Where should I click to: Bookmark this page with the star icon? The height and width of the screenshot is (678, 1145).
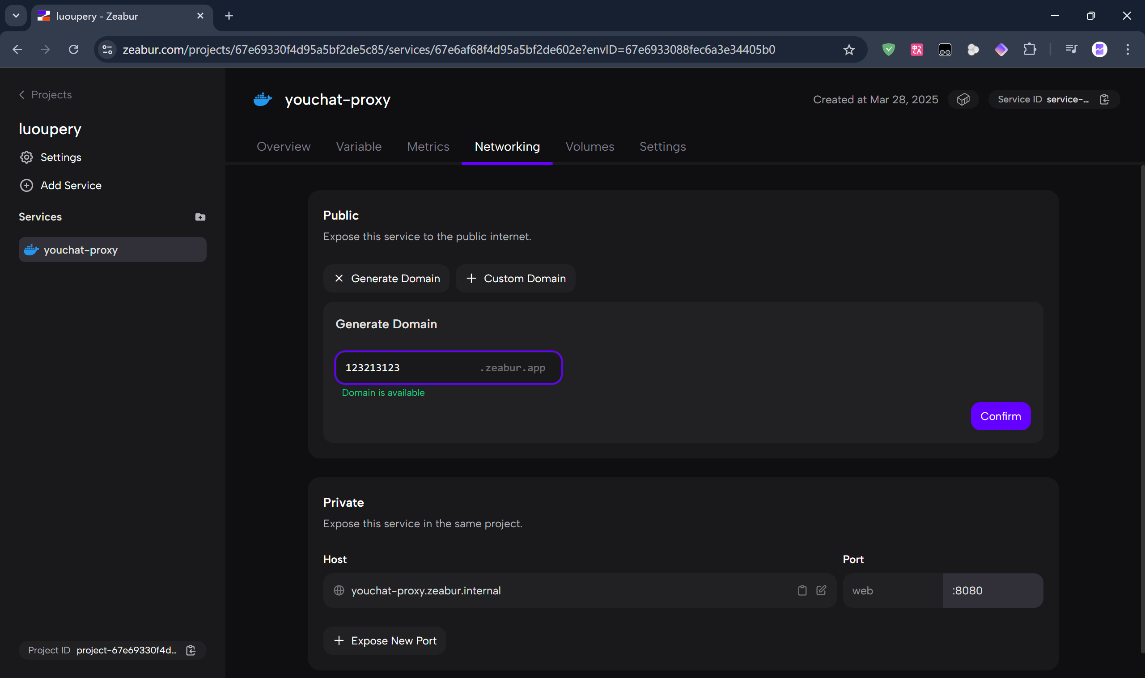(x=849, y=49)
